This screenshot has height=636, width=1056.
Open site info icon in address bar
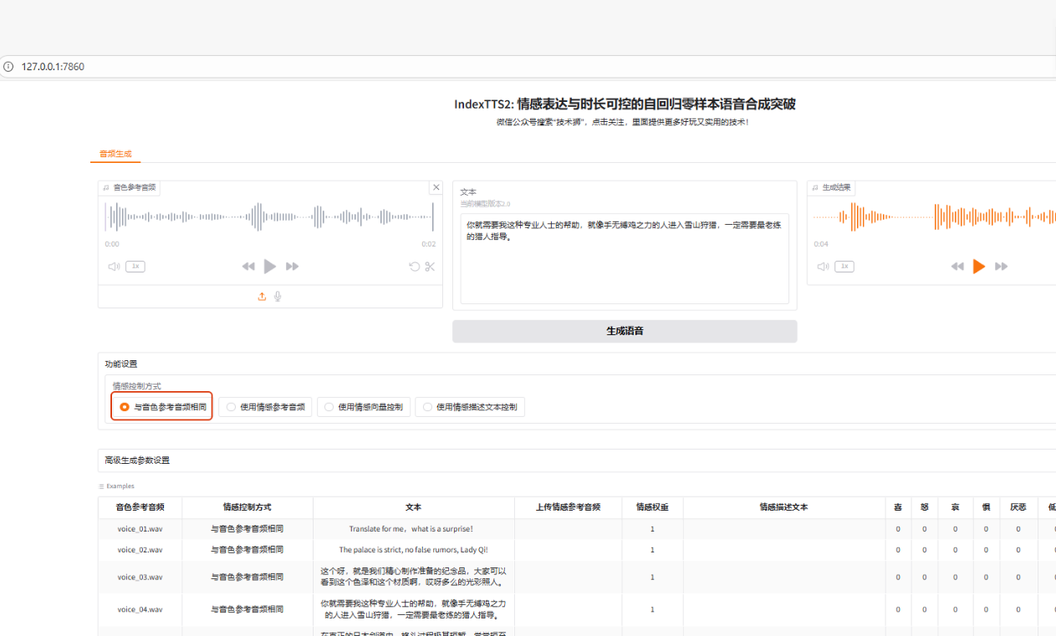8,67
